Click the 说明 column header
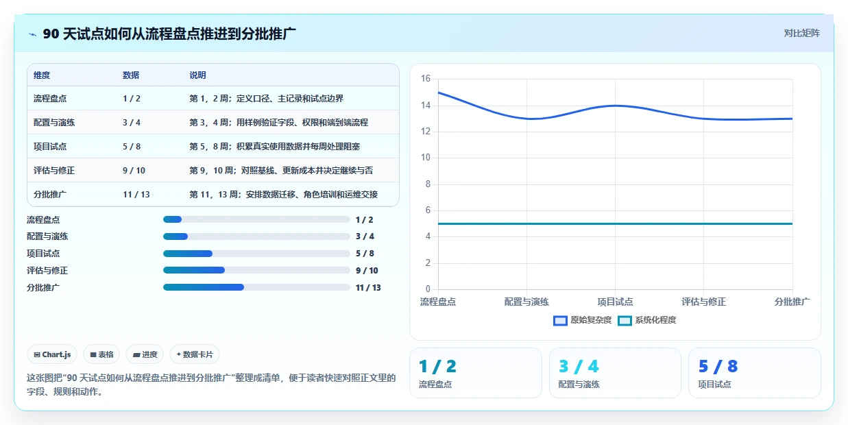848x425 pixels. pyautogui.click(x=197, y=75)
